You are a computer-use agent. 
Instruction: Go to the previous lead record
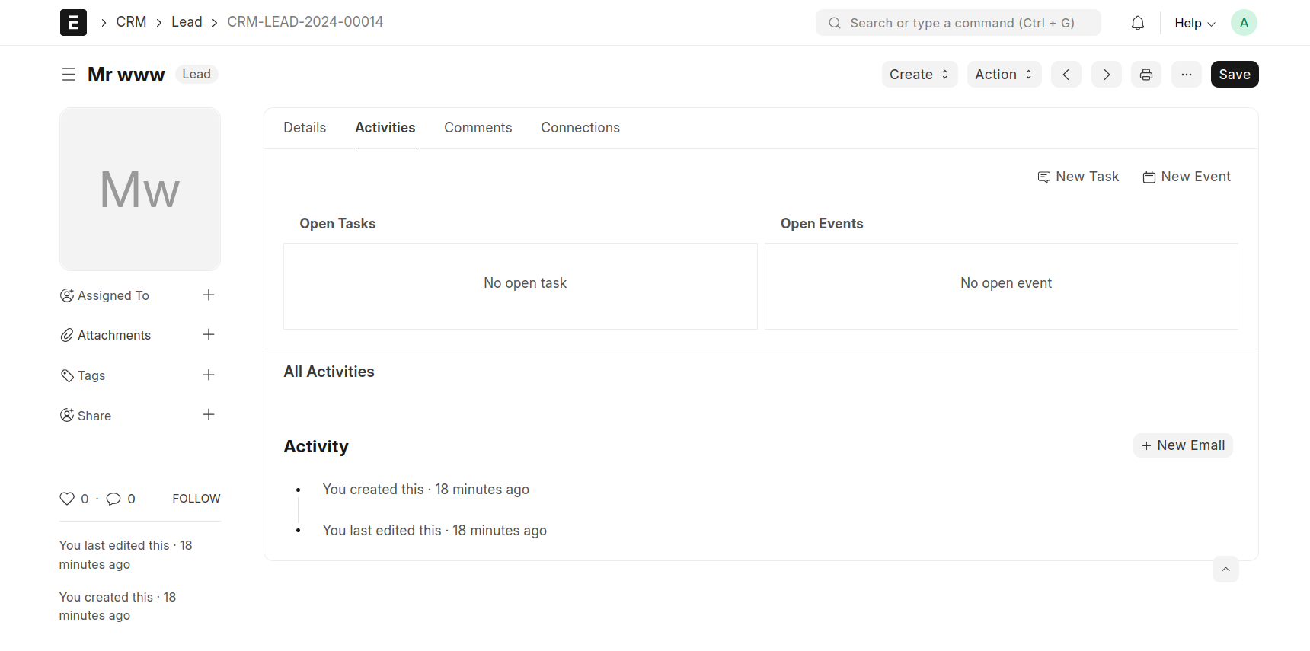click(1066, 75)
